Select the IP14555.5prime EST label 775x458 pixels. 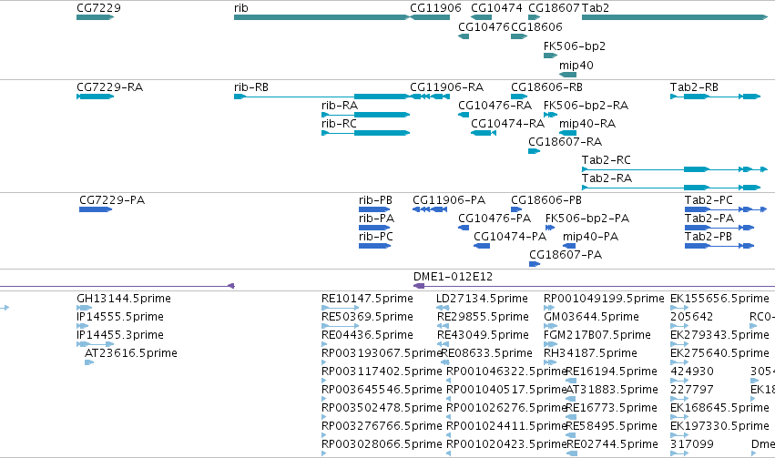pos(120,317)
